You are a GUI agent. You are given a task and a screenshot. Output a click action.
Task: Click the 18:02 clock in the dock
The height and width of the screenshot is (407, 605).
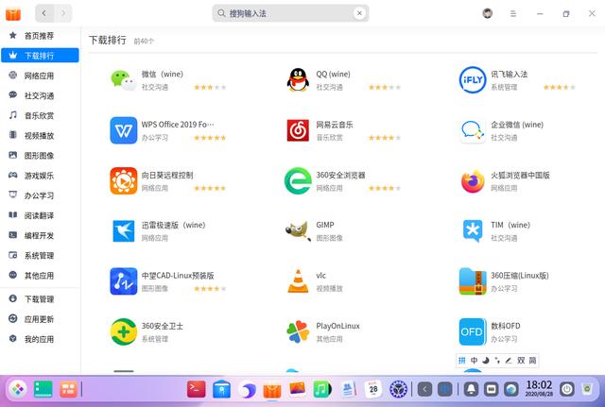539,388
